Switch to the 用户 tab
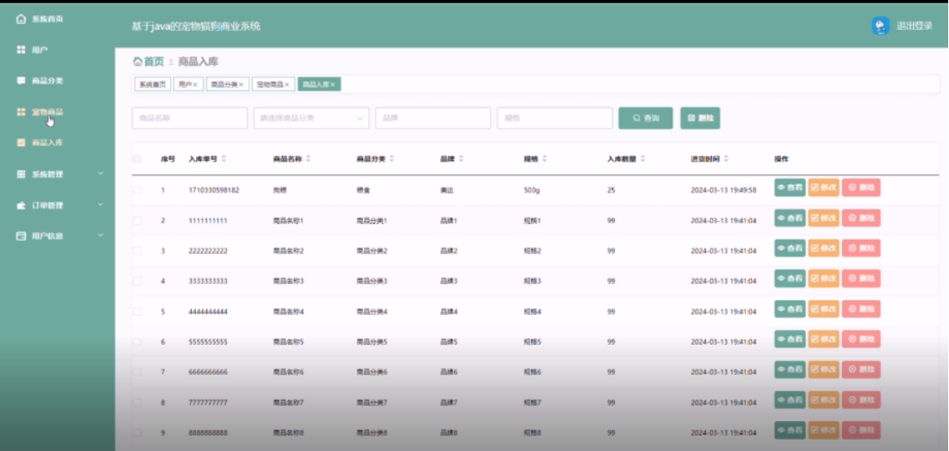 pyautogui.click(x=188, y=85)
